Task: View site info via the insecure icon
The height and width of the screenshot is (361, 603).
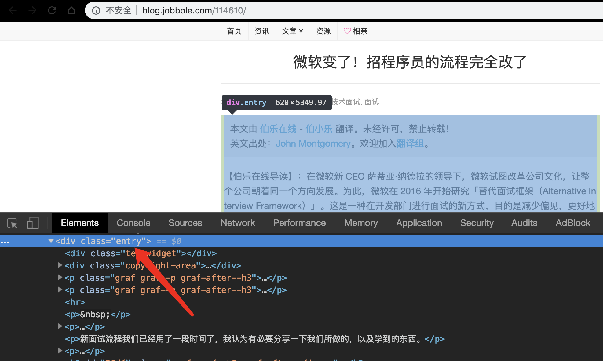Action: pyautogui.click(x=96, y=11)
